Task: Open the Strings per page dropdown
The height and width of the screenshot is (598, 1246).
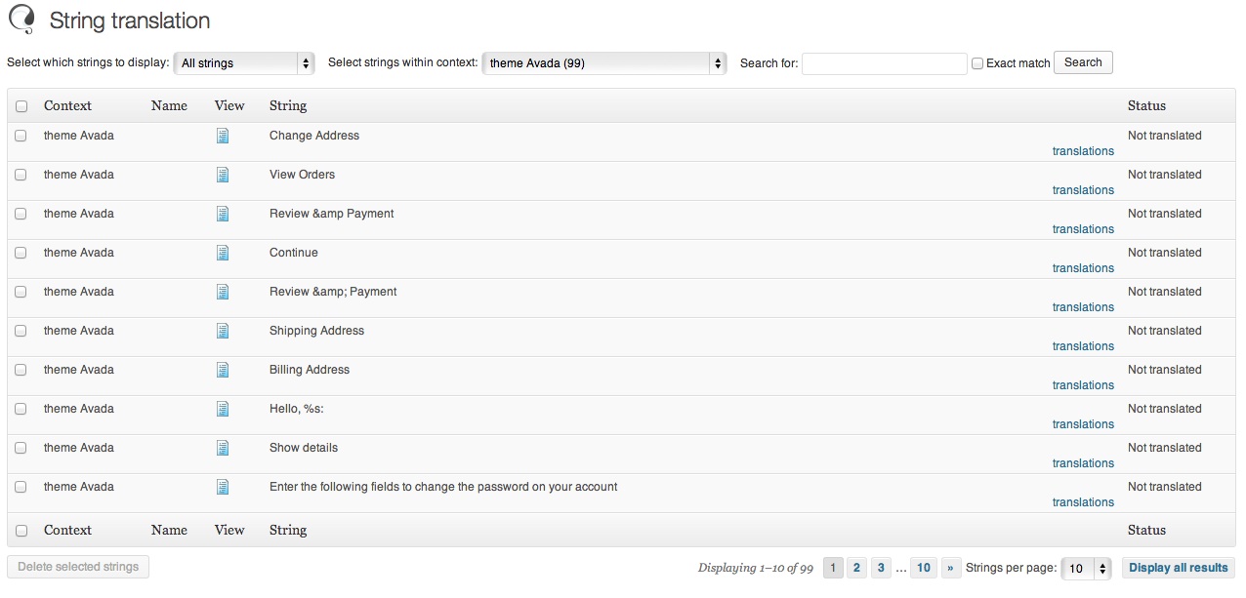Action: (x=1087, y=568)
